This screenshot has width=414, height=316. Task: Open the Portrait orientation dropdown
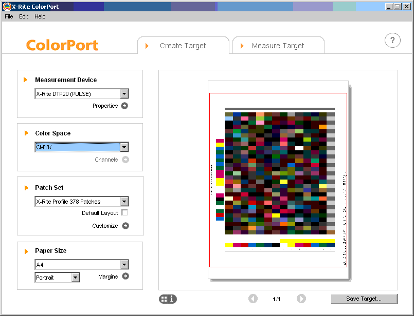click(x=76, y=278)
